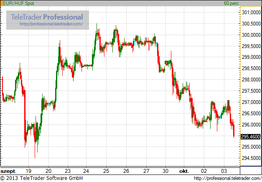Click the 294,5000 price axis value

(x=251, y=158)
